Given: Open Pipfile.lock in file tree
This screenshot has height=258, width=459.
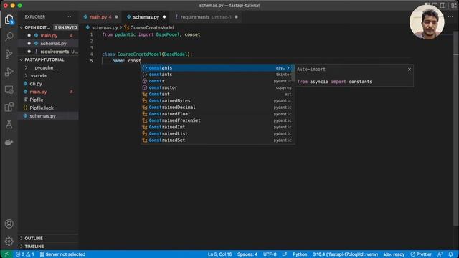Looking at the screenshot, I should [42, 108].
